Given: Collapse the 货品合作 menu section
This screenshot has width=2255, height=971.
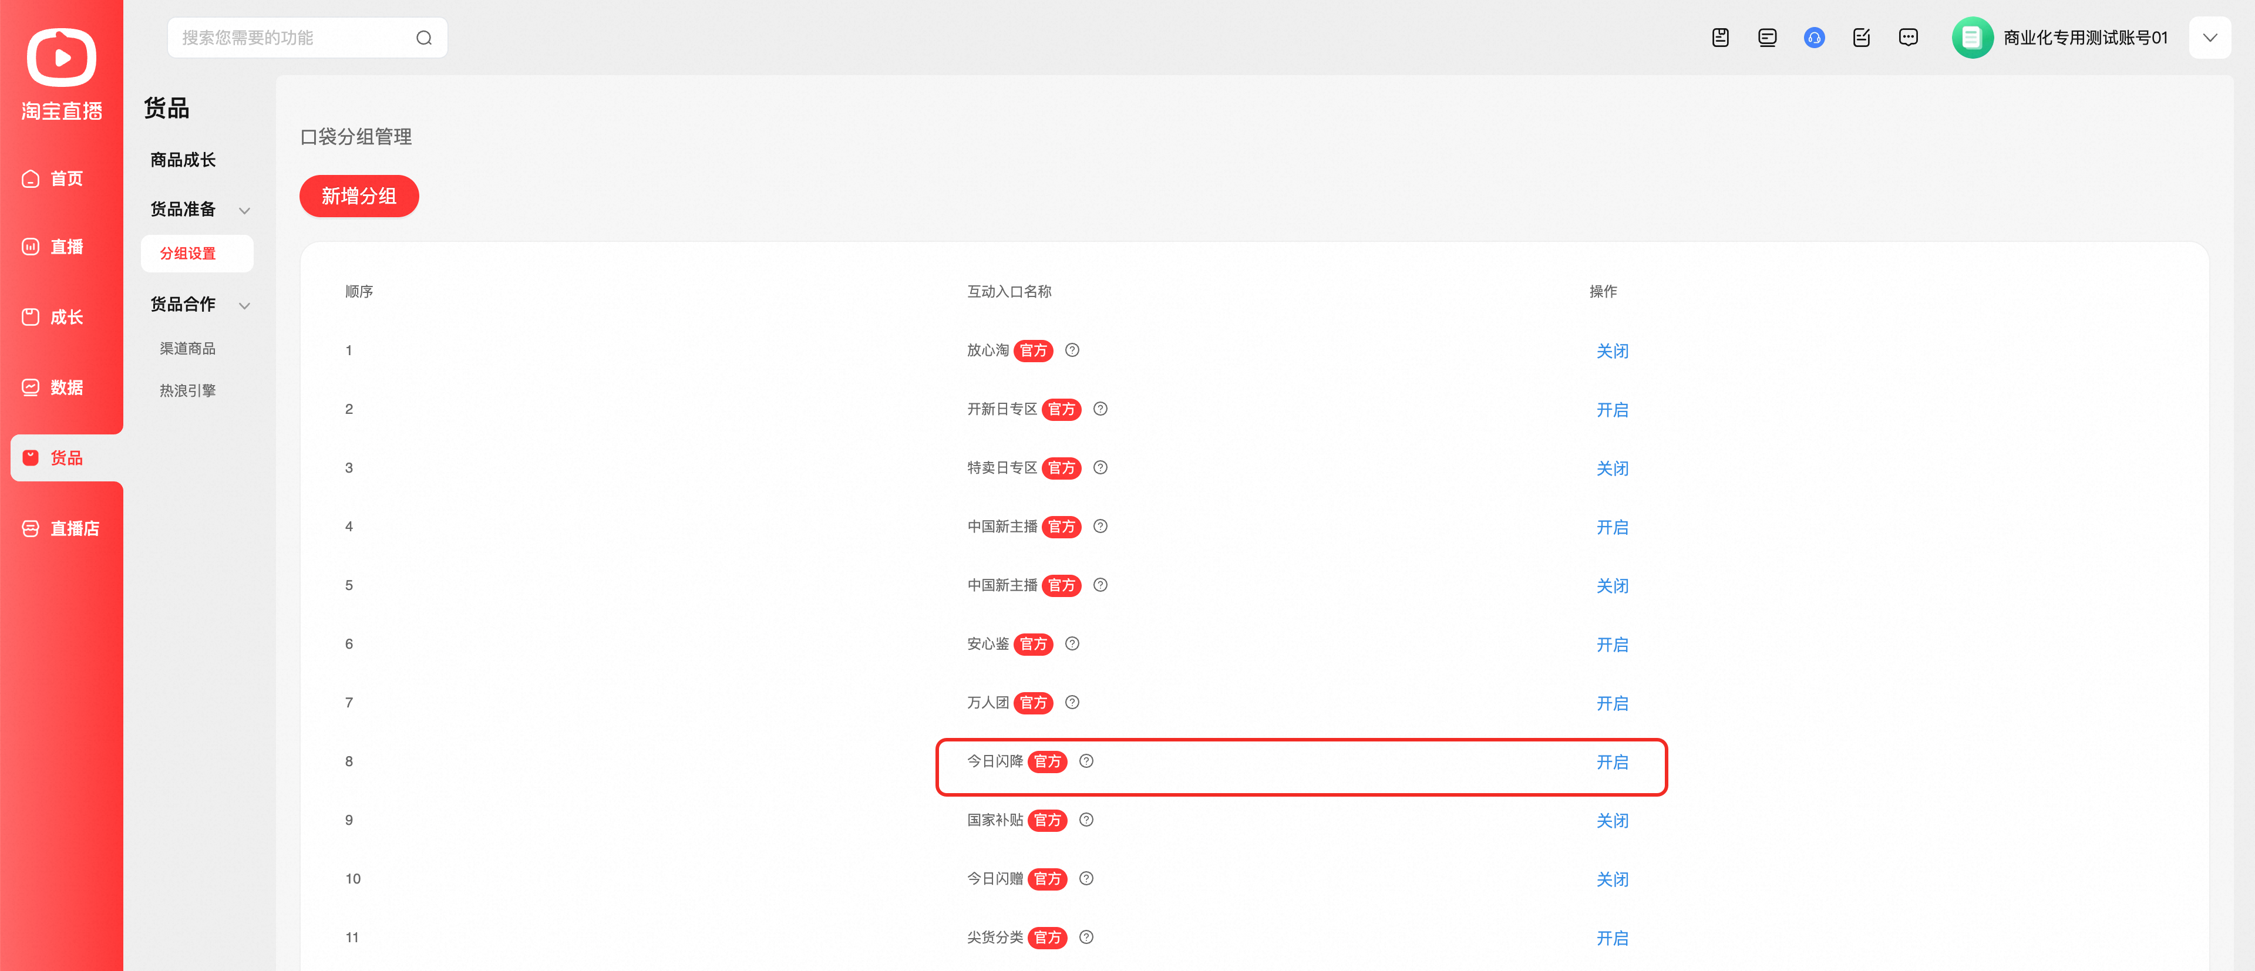Looking at the screenshot, I should pyautogui.click(x=244, y=305).
